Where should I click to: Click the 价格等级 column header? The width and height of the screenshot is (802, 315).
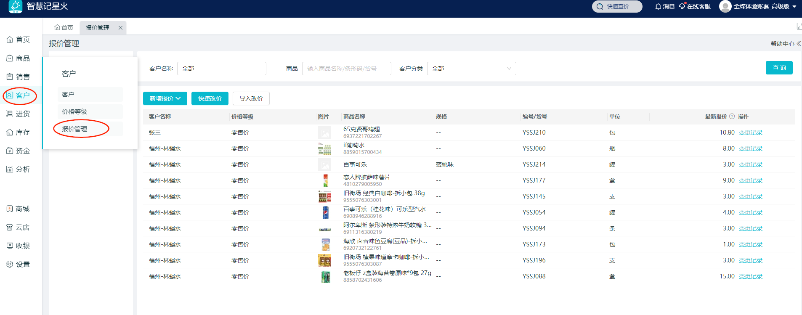(x=242, y=116)
